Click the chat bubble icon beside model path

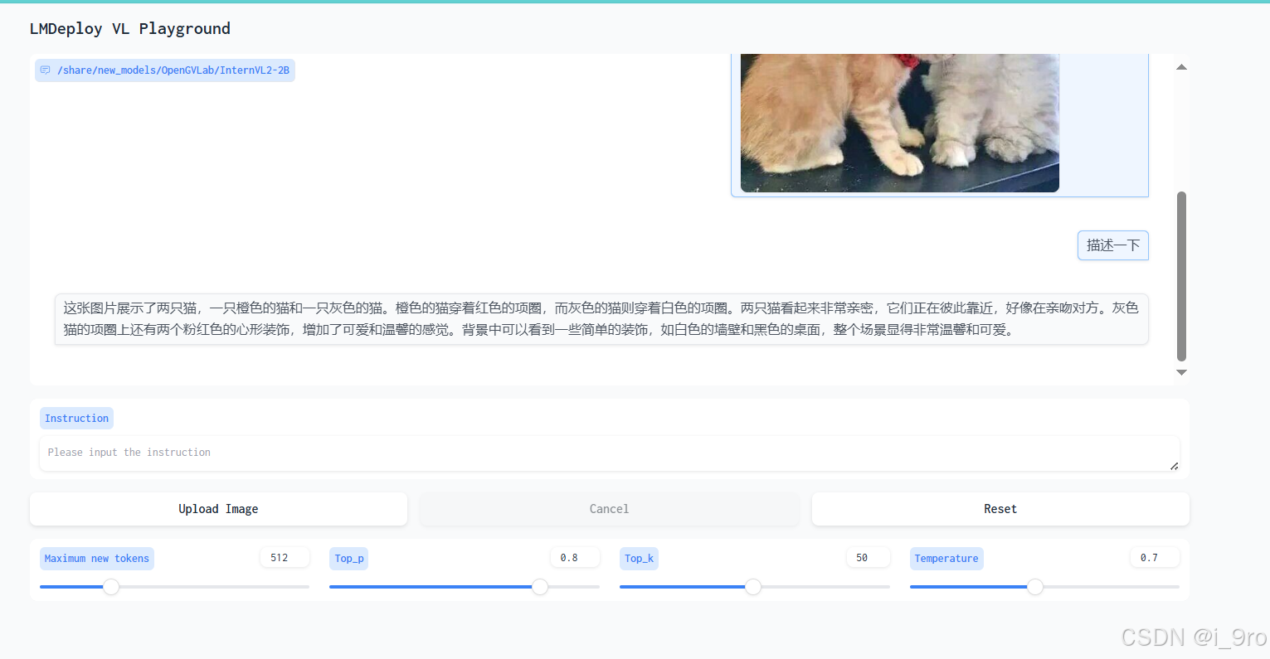(46, 70)
